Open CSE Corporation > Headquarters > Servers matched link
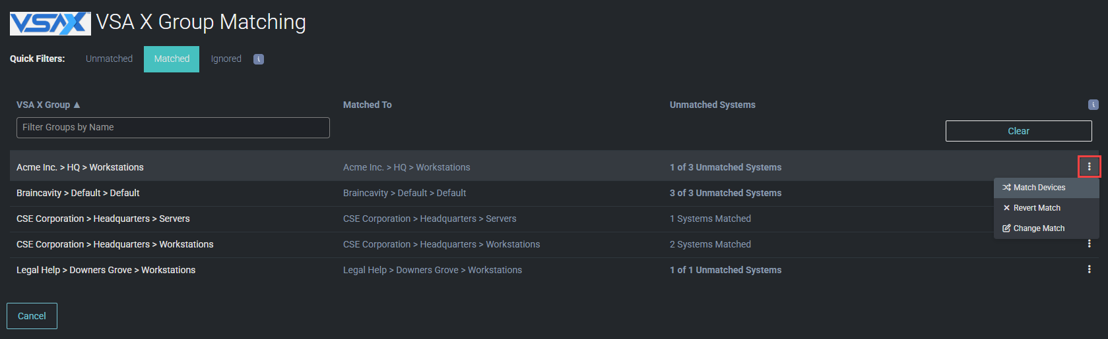 430,219
